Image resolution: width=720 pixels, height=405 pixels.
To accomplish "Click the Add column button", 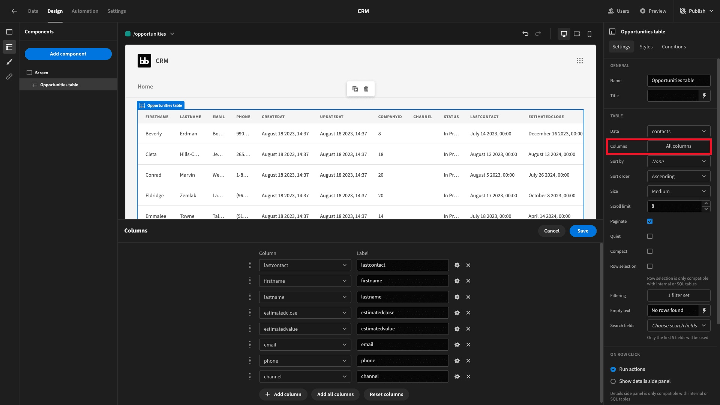I will tap(283, 394).
